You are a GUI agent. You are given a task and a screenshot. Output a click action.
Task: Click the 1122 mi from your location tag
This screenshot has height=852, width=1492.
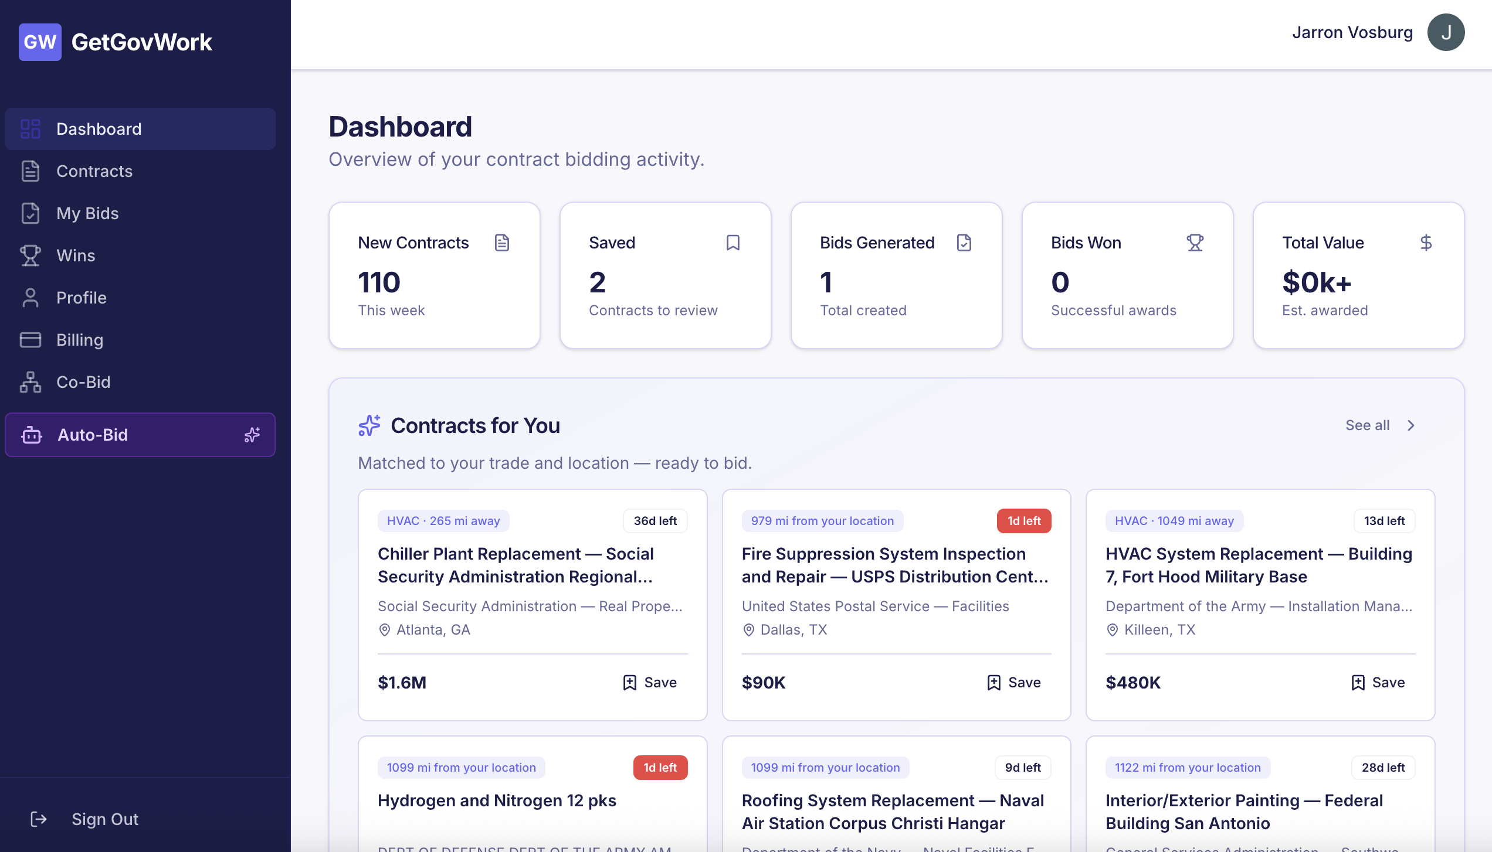(1188, 768)
